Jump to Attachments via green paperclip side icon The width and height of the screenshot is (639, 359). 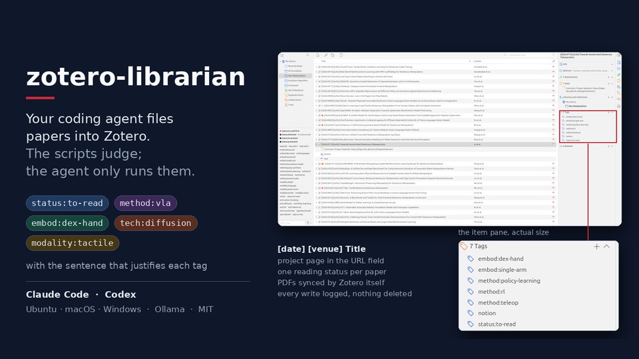click(x=618, y=75)
